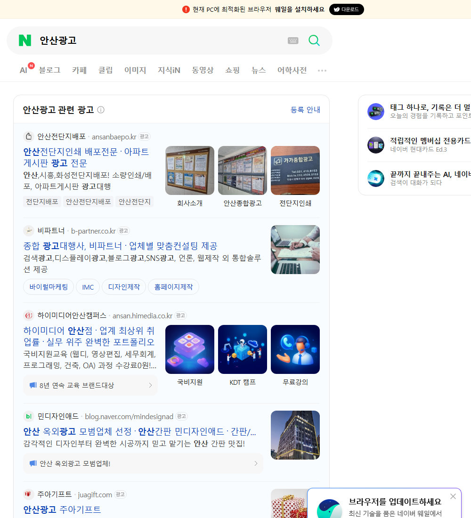Open the 하이미디어 안산점 ad title
The width and height of the screenshot is (471, 518).
(89, 336)
